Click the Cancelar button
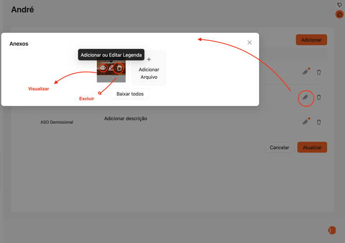This screenshot has height=243, width=345. [279, 147]
